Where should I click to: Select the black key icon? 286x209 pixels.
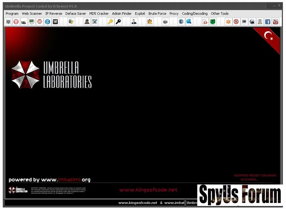(x=118, y=22)
